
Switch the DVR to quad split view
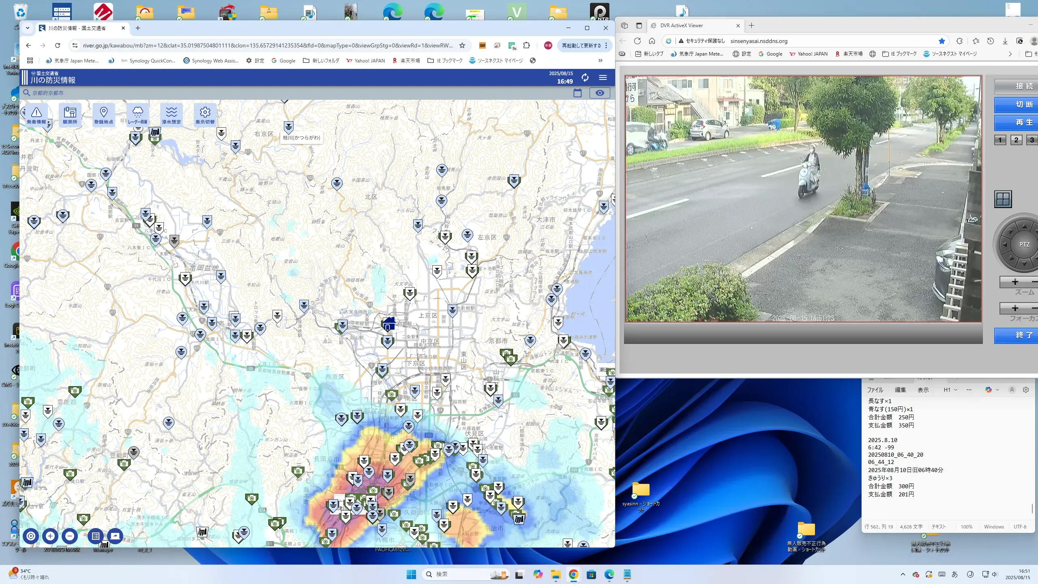pyautogui.click(x=1003, y=199)
